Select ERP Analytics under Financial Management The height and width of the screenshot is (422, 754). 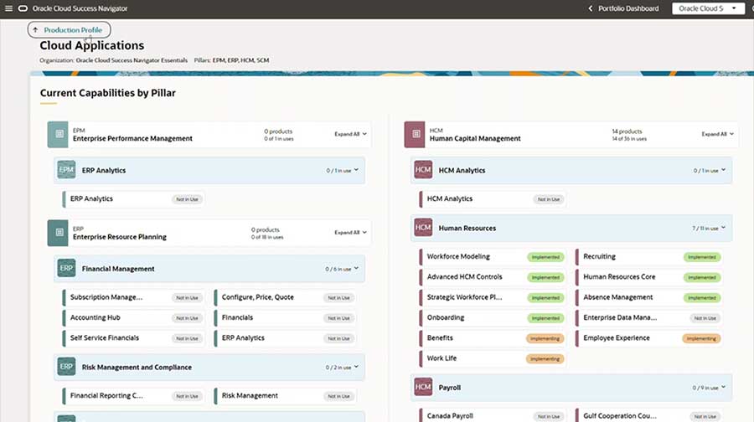[x=285, y=338]
